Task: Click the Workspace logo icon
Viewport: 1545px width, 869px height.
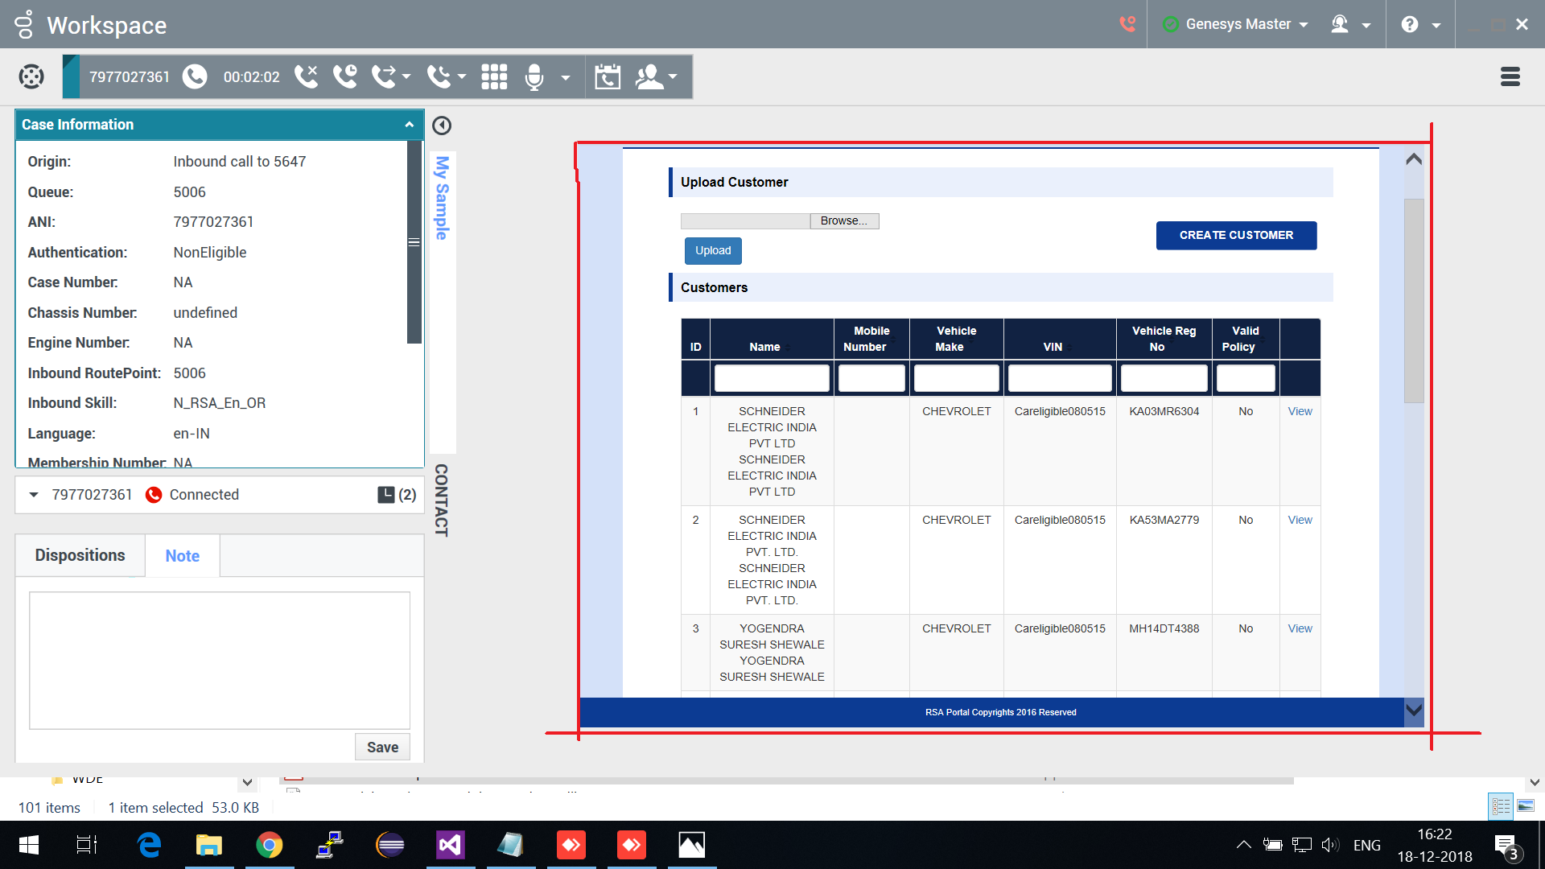Action: click(x=24, y=24)
